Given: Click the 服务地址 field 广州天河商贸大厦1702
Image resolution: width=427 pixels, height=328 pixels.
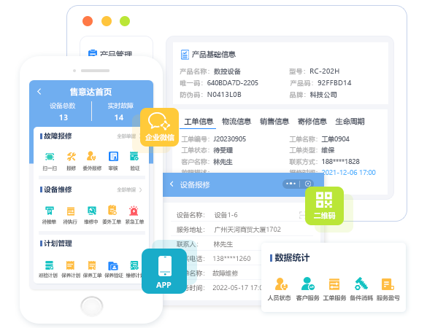Looking at the screenshot, I should coord(247,230).
